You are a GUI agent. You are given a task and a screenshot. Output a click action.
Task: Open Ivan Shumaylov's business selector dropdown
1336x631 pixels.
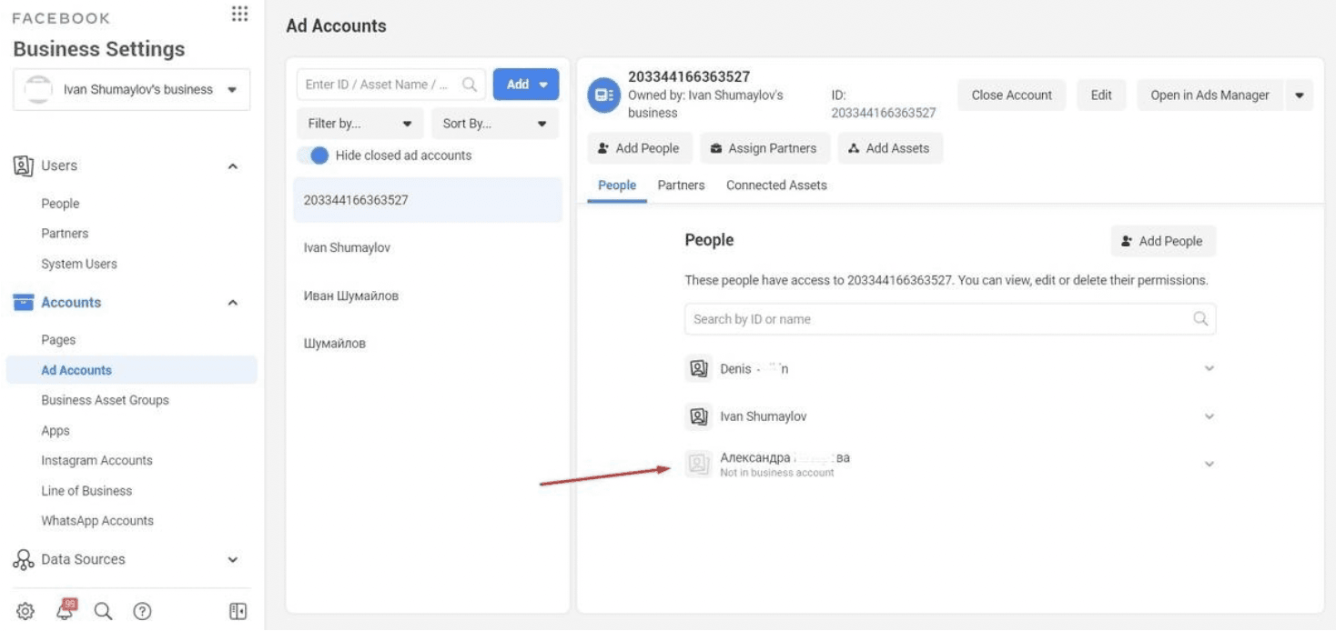pyautogui.click(x=131, y=90)
